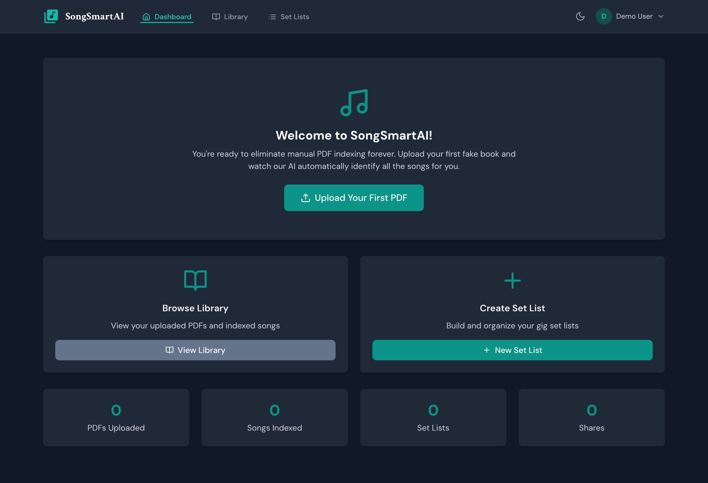Click Upload Your First PDF
This screenshot has height=483, width=708.
354,198
